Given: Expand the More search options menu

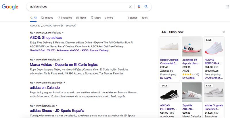Looking at the screenshot, I should 109,18.
